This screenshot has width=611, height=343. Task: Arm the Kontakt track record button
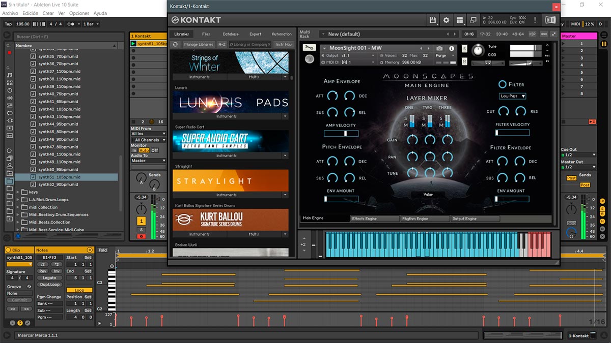tap(142, 236)
